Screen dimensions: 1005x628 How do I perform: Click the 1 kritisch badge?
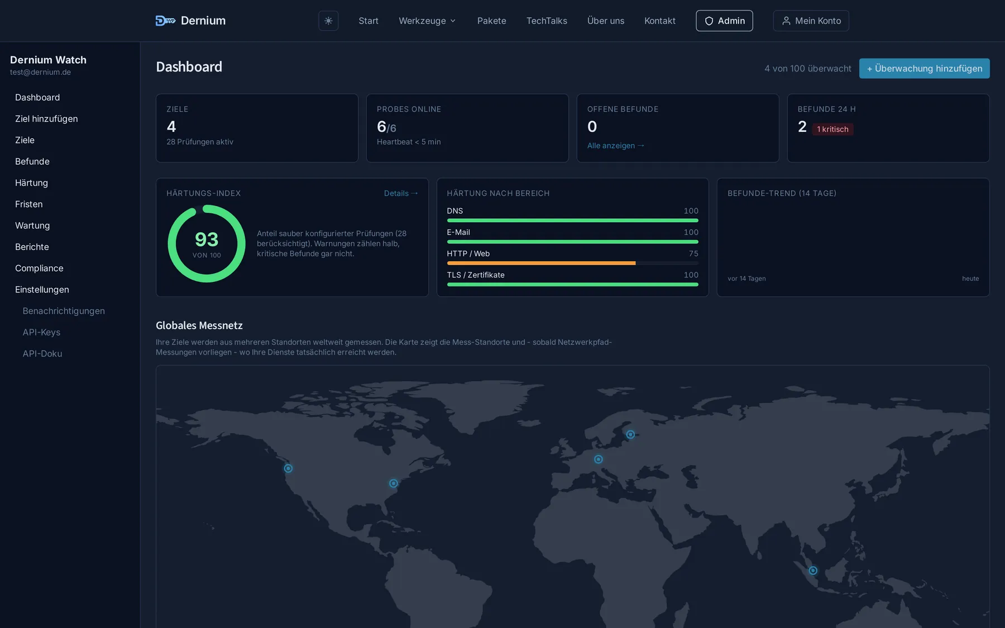[x=832, y=129]
